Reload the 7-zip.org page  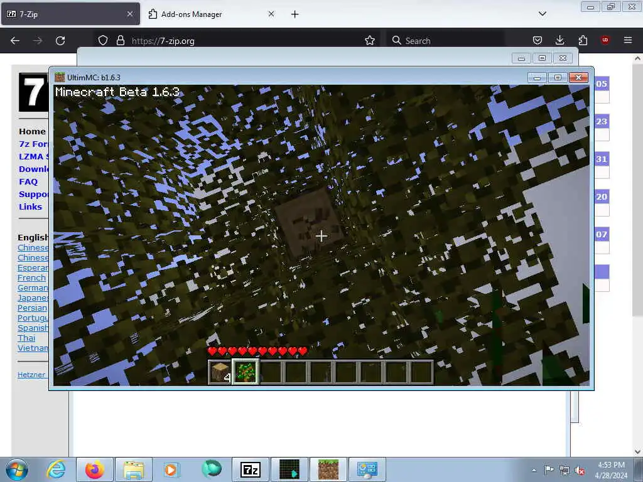60,41
